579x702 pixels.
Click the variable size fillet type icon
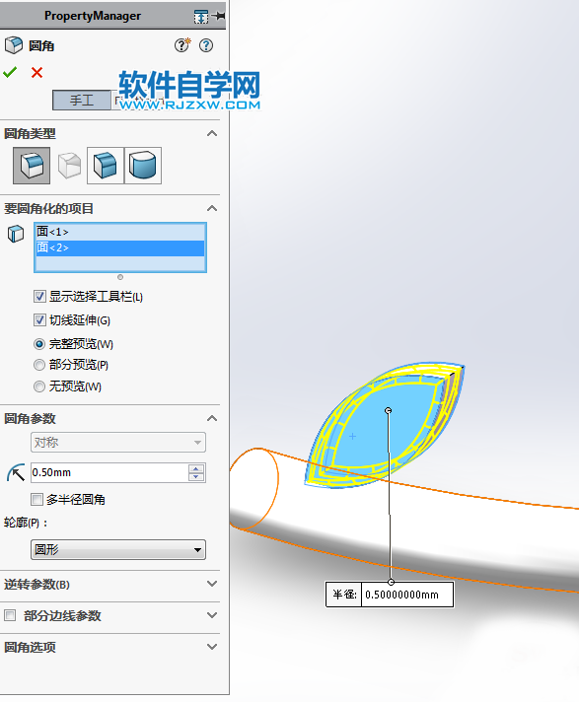tap(69, 166)
